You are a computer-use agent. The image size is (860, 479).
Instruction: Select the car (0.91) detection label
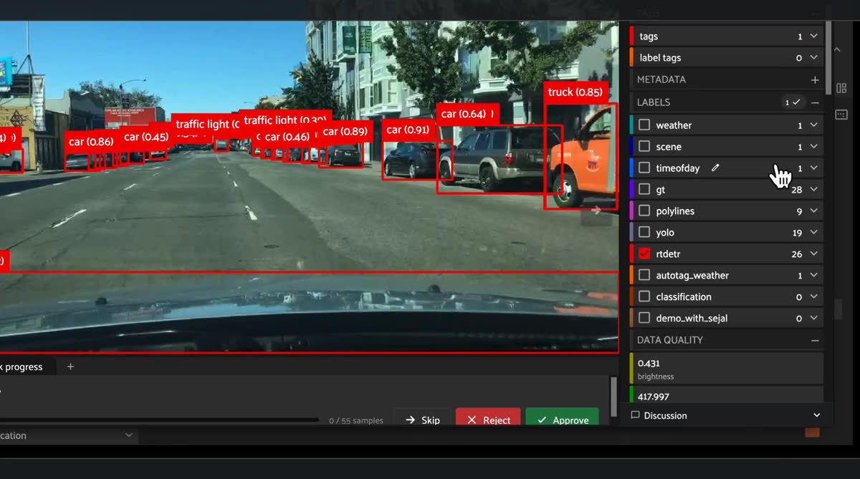[x=408, y=130]
